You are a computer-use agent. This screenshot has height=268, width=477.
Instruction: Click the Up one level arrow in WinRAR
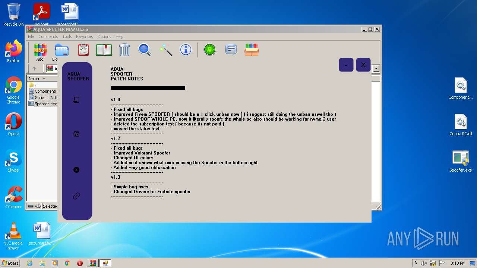pyautogui.click(x=34, y=68)
